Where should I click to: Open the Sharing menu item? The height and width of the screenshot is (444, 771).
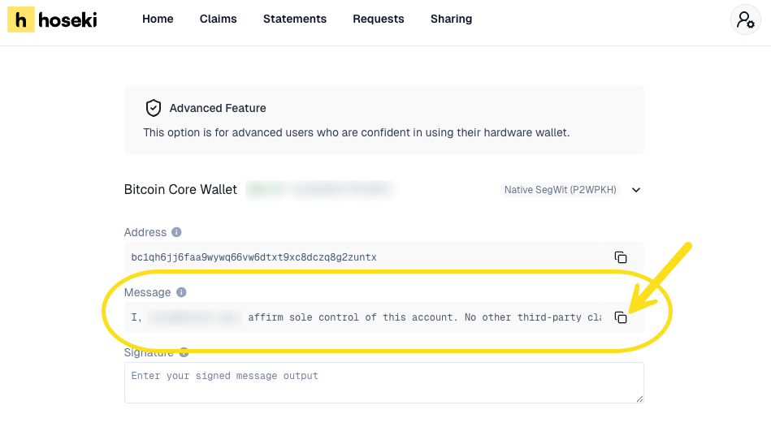[451, 19]
